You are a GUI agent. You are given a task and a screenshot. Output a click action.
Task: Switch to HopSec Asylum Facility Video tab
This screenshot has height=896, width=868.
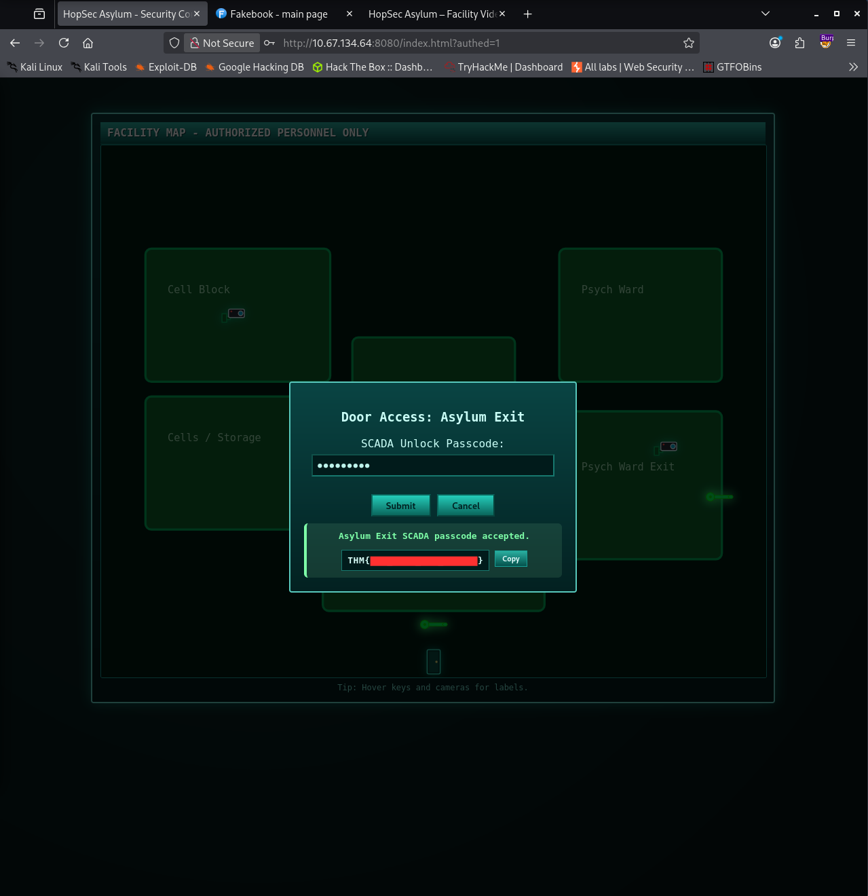click(432, 14)
